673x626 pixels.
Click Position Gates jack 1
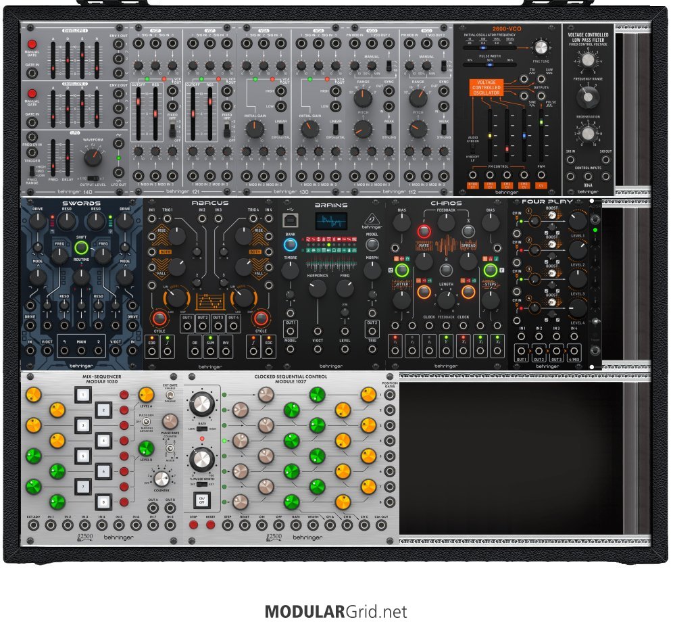[x=390, y=395]
